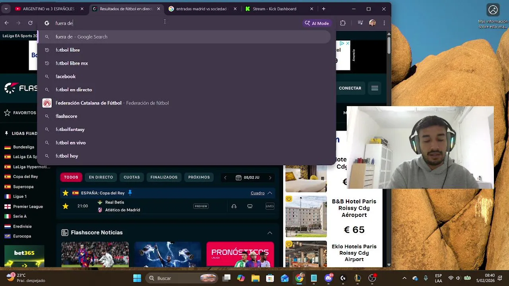Toggle favorite star for Real Betis match
This screenshot has width=509, height=286.
point(66,206)
